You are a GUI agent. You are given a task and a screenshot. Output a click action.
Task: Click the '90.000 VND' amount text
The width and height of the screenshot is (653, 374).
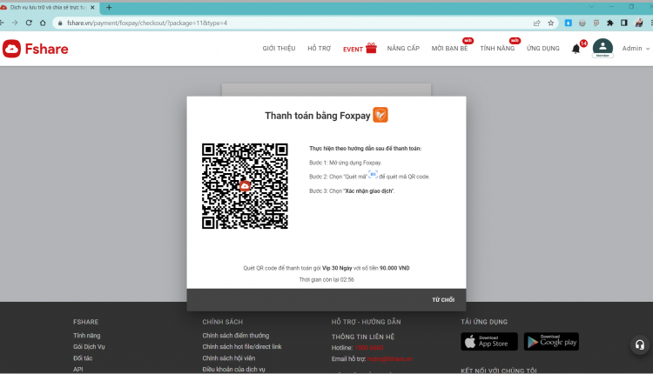[x=394, y=268]
